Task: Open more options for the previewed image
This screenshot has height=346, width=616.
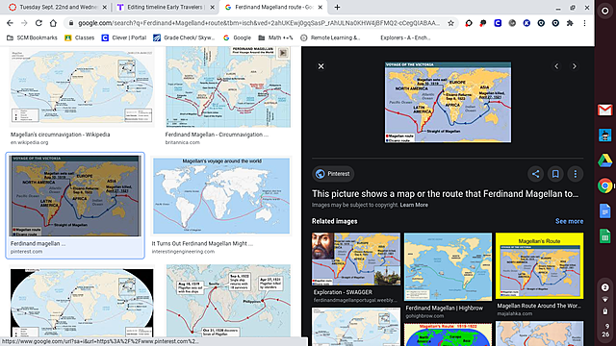Action: [x=576, y=174]
